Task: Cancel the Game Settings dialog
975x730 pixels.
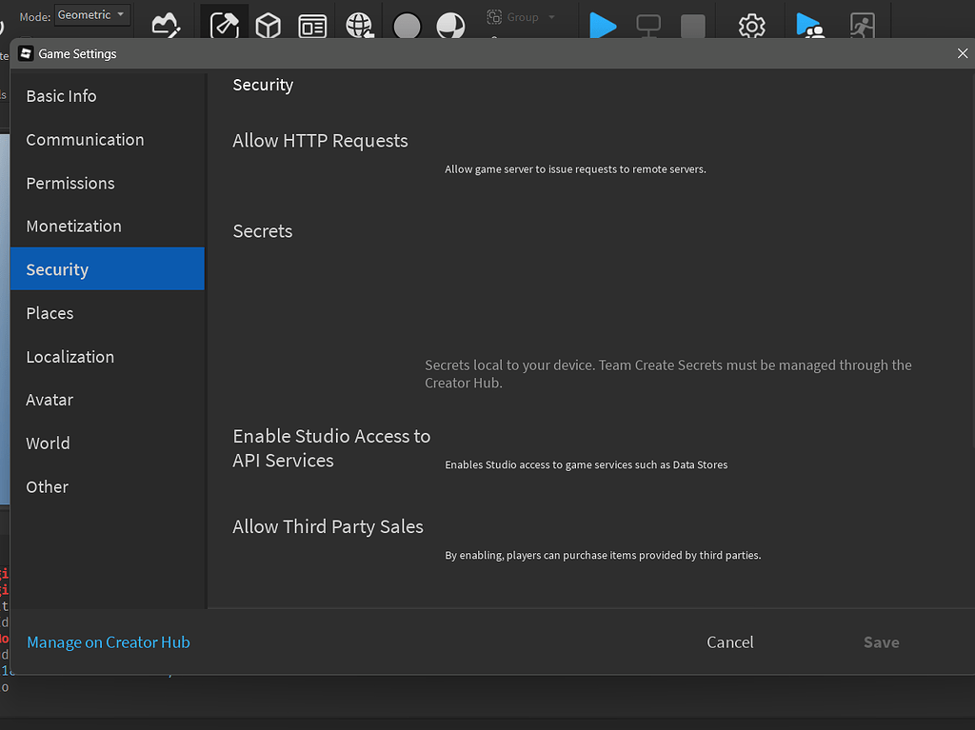Action: coord(730,642)
